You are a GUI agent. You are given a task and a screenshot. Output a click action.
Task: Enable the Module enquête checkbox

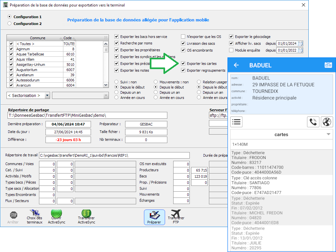click(x=231, y=50)
